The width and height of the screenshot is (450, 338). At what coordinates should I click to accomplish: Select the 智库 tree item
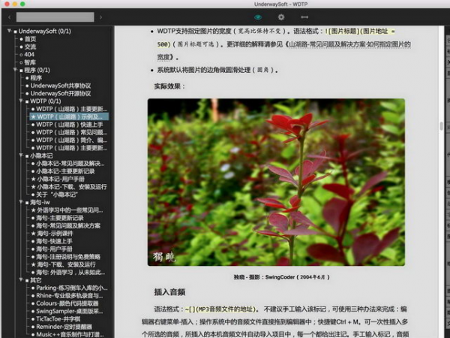[x=30, y=62]
